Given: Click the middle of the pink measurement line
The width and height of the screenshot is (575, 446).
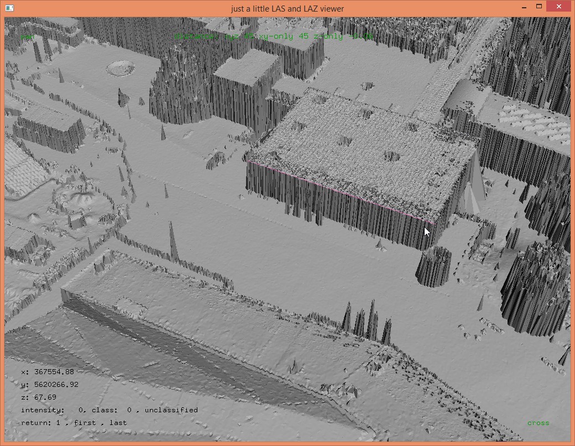Looking at the screenshot, I should (340, 192).
